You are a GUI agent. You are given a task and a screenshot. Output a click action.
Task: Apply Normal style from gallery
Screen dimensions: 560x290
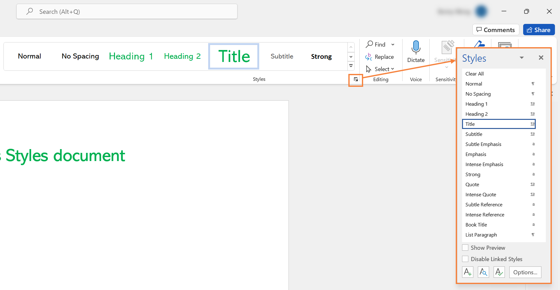click(30, 56)
